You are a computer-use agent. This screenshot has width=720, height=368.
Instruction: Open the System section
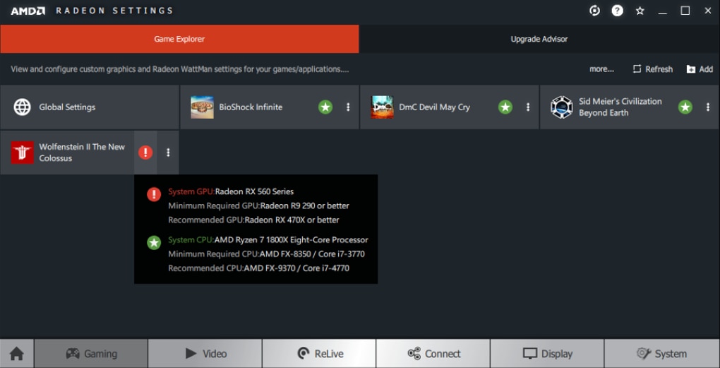pyautogui.click(x=662, y=354)
